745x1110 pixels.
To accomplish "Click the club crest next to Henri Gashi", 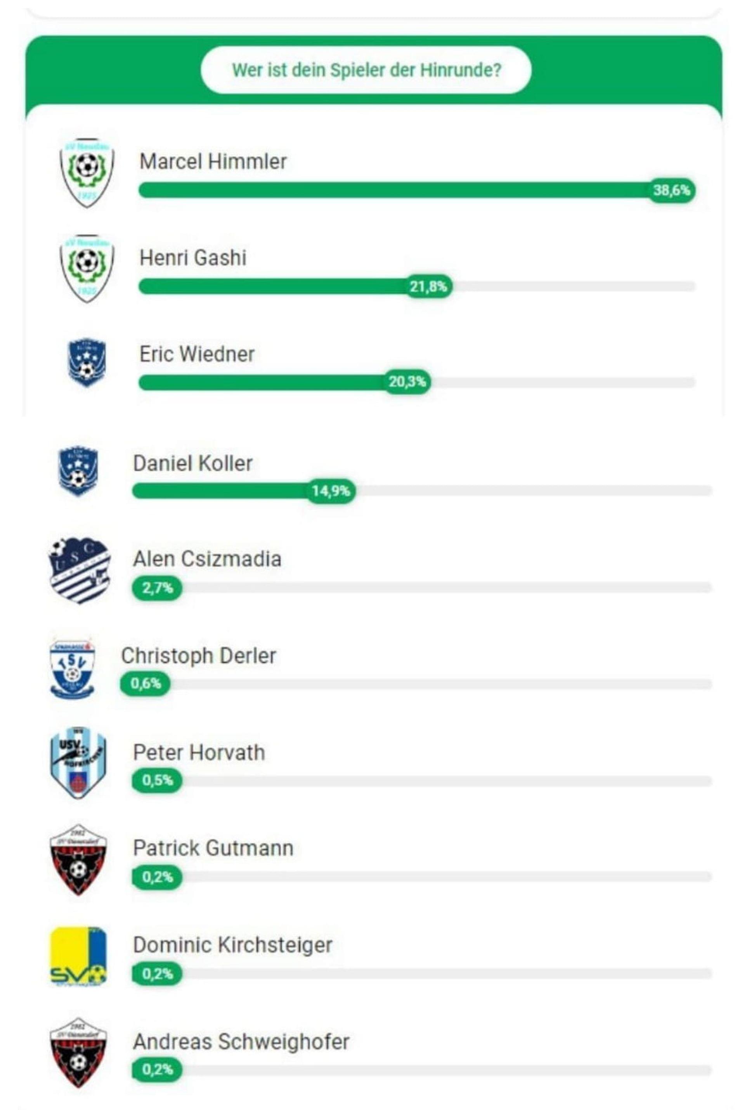I will [87, 269].
